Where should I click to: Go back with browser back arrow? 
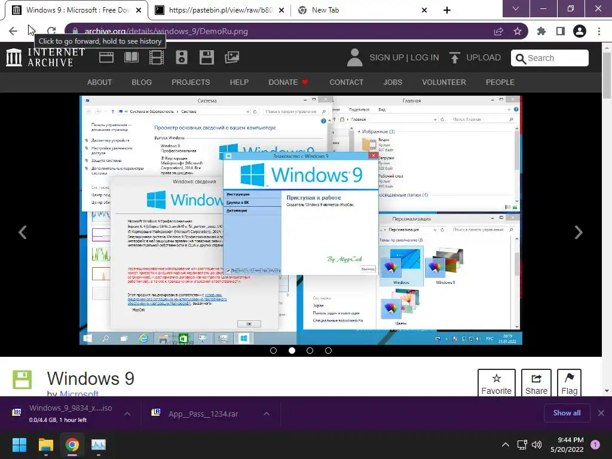[x=13, y=31]
